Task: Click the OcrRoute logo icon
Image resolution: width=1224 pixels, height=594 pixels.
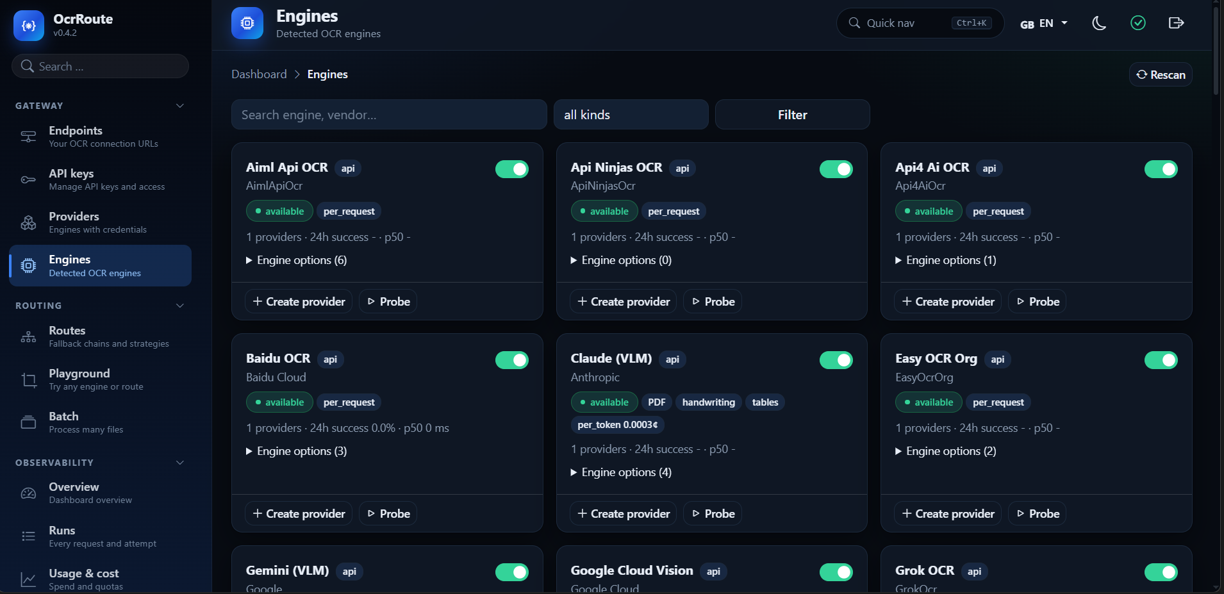Action: click(29, 26)
